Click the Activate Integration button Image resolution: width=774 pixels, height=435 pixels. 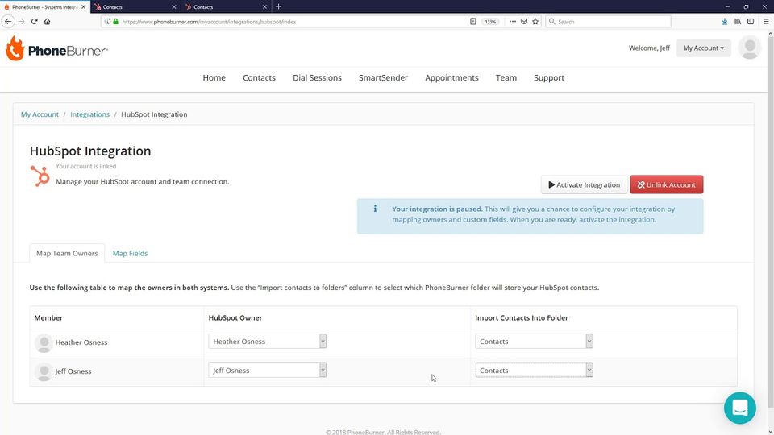coord(584,184)
